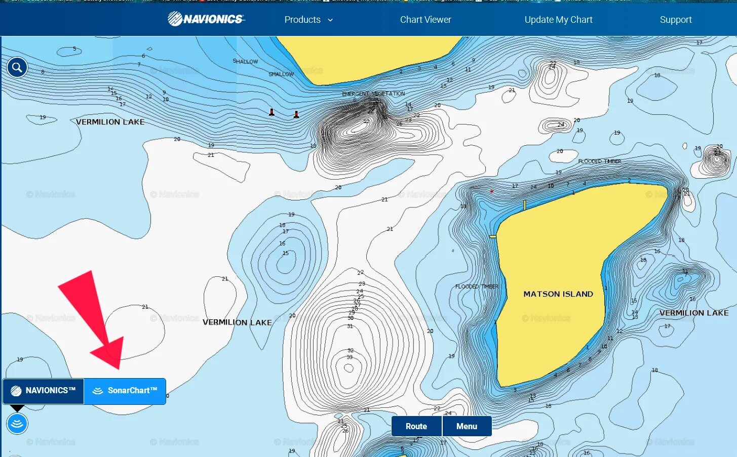Click the Navionics logo in header

click(x=206, y=19)
